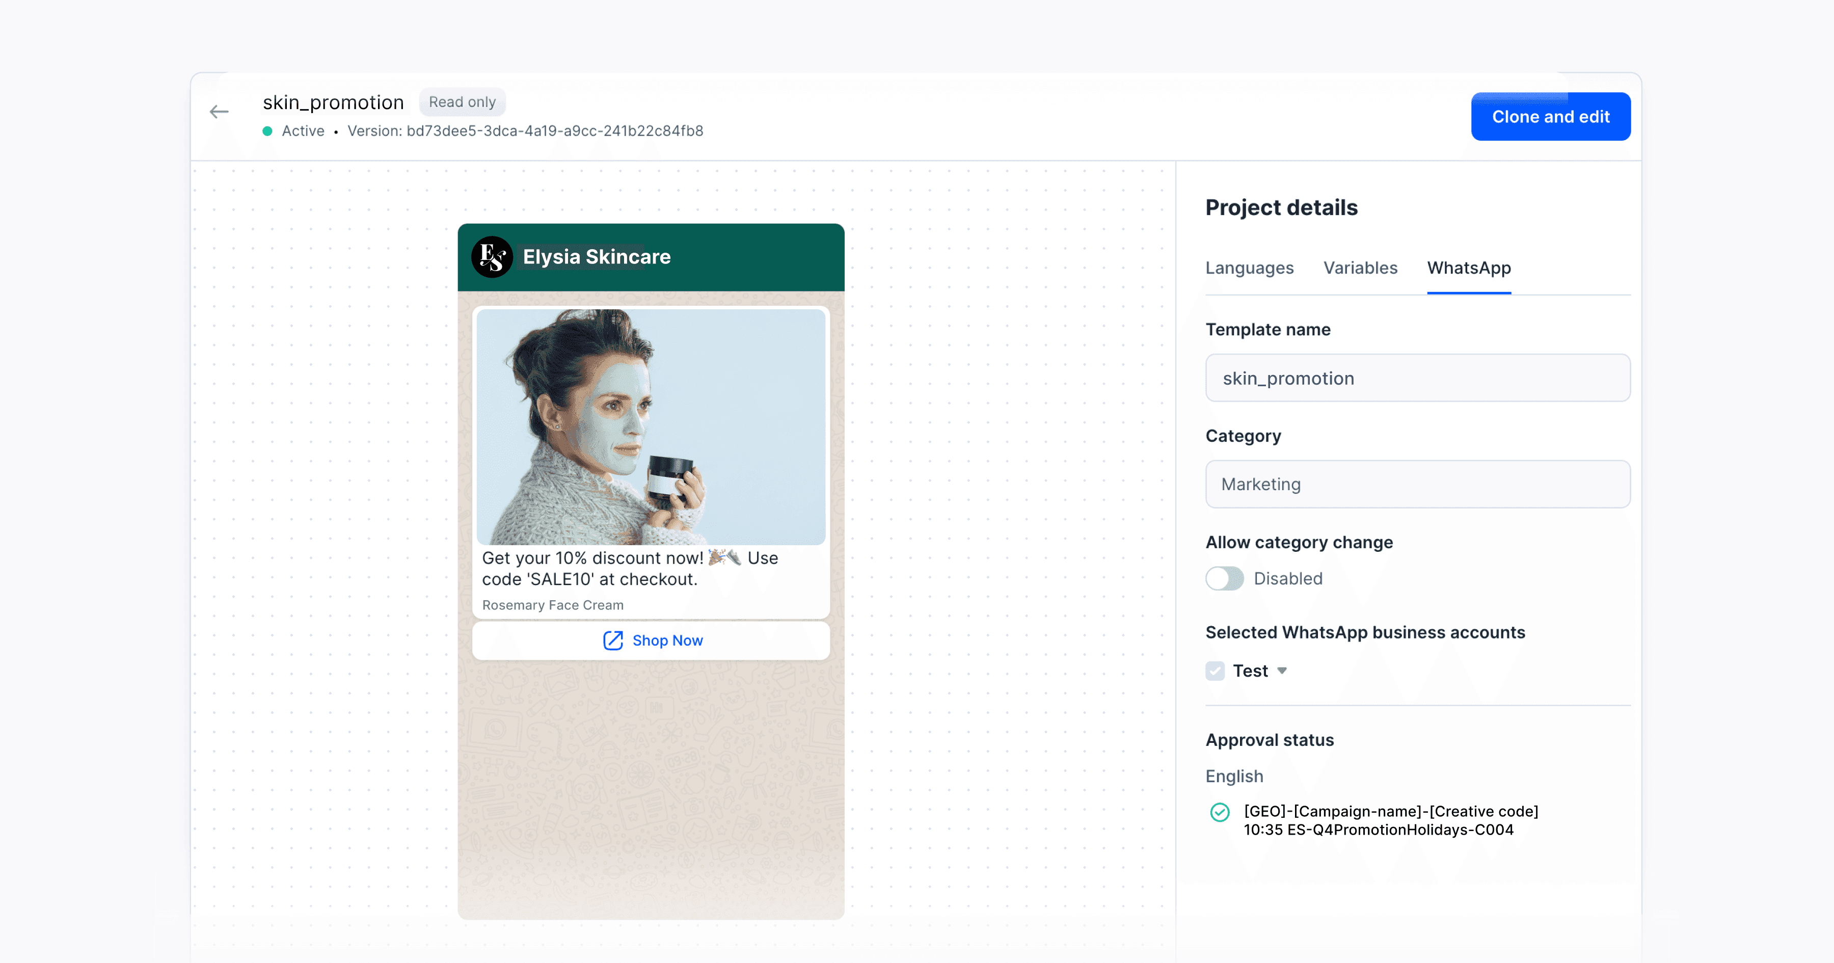Image resolution: width=1834 pixels, height=963 pixels.
Task: Tick the Test business account checkbox
Action: (1216, 671)
